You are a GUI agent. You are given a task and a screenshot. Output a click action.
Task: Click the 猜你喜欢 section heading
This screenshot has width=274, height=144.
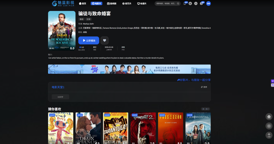point(55,109)
